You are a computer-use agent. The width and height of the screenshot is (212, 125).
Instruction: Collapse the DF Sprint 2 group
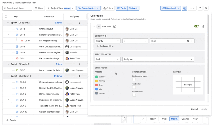point(8,23)
